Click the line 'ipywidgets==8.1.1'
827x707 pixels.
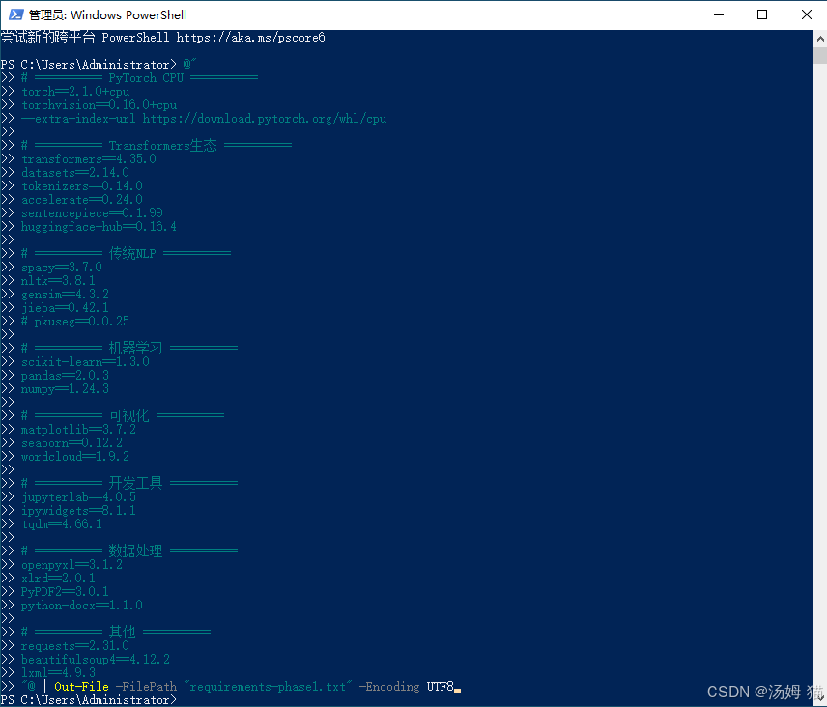click(x=78, y=510)
